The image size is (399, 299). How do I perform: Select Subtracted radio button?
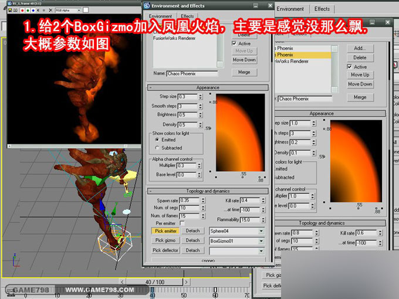(x=157, y=148)
